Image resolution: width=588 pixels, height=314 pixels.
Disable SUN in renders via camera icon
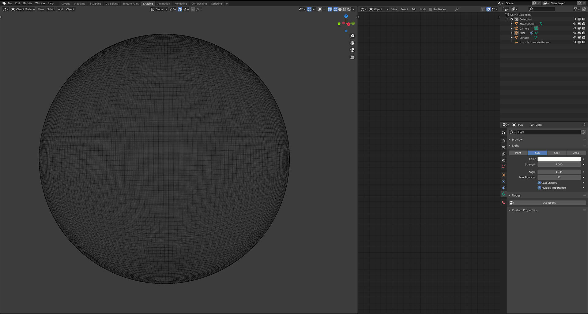584,33
